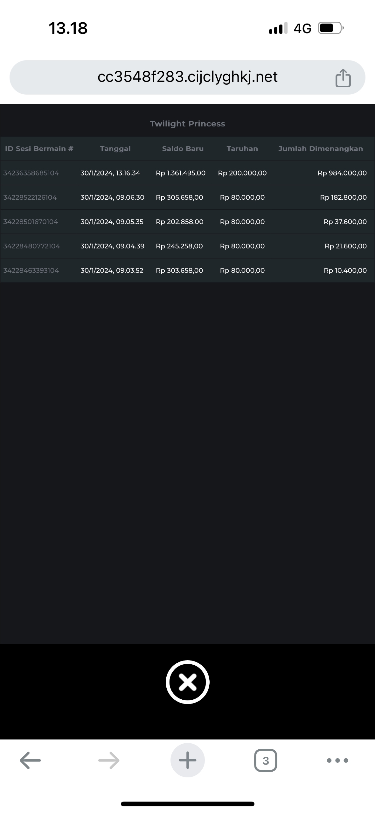
Task: Tap the Taruhan column header
Action: tap(242, 149)
